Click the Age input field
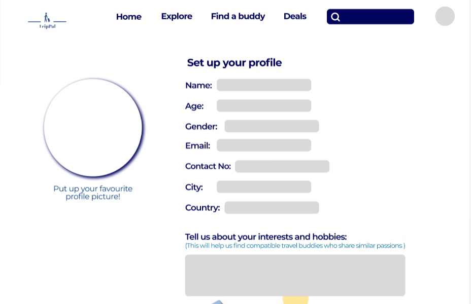471x304 pixels. point(263,105)
